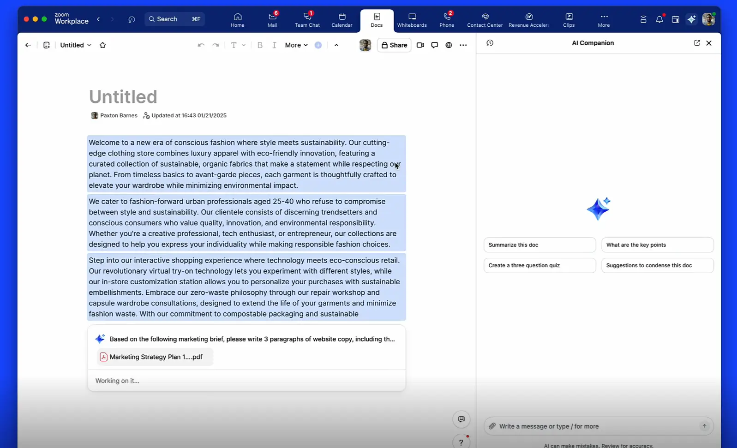Select What are the key points suggestion
This screenshot has height=448, width=737.
pos(657,245)
